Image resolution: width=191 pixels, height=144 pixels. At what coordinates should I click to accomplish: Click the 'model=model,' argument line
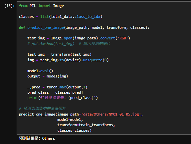click(x=70, y=120)
